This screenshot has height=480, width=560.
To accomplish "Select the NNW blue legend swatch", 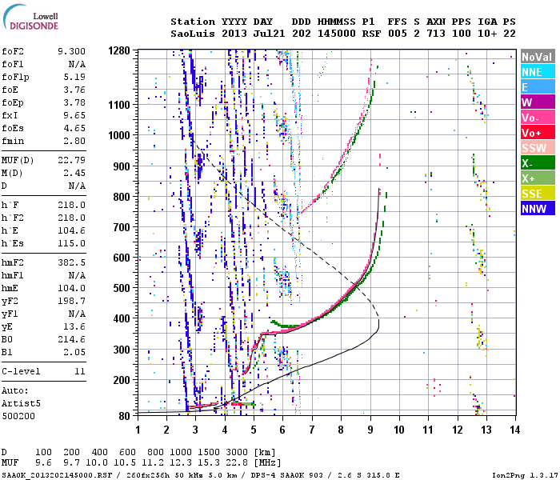I will pos(538,209).
